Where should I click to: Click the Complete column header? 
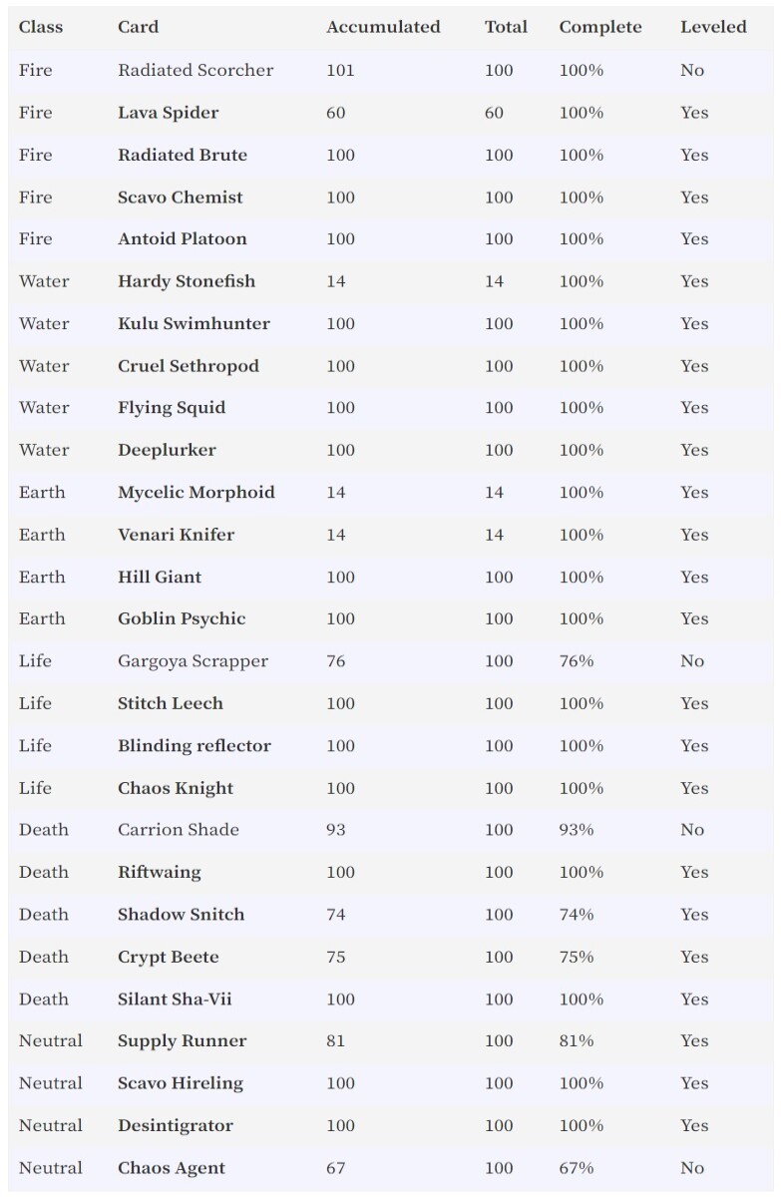pyautogui.click(x=600, y=27)
